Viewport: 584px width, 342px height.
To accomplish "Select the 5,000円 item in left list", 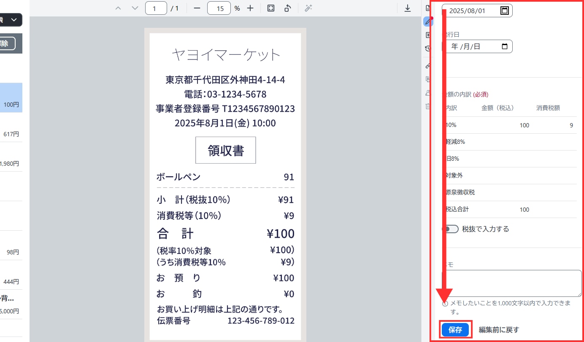I will [11, 304].
